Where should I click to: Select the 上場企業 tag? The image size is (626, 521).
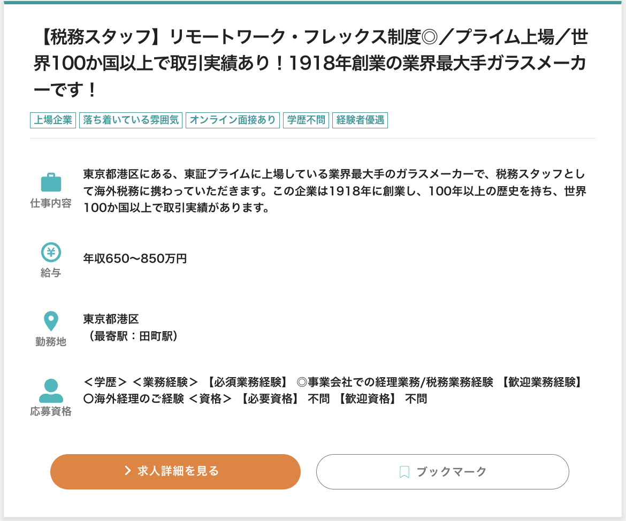pyautogui.click(x=53, y=120)
